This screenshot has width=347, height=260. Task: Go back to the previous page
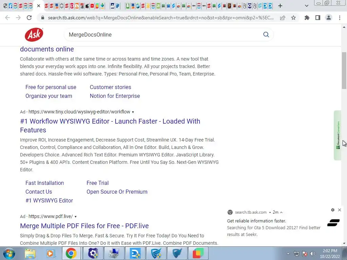click(7, 18)
